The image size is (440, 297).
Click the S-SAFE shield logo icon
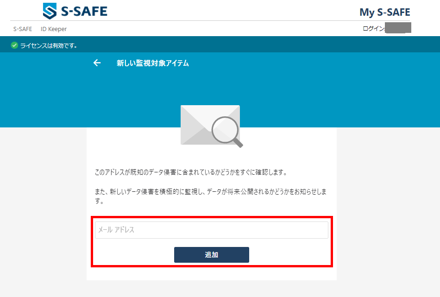click(50, 11)
